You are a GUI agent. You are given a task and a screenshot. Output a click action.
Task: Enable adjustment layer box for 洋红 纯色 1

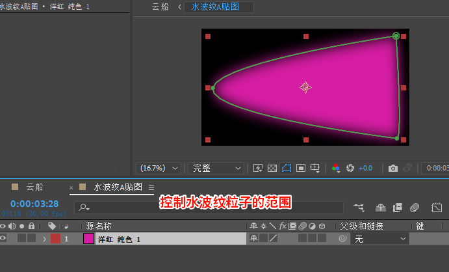312,238
